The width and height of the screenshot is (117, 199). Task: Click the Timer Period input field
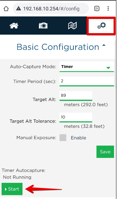click(x=87, y=81)
